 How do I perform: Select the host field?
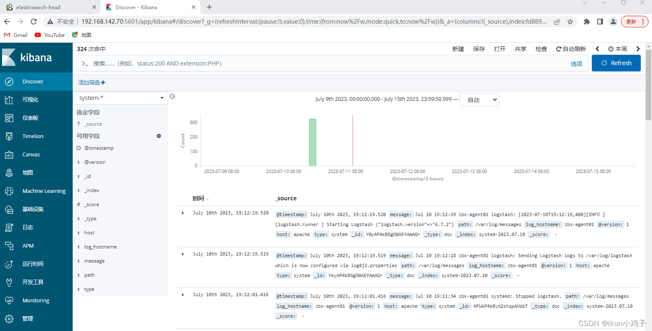tap(89, 233)
